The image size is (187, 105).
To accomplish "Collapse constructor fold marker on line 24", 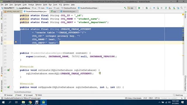I will (13, 53).
